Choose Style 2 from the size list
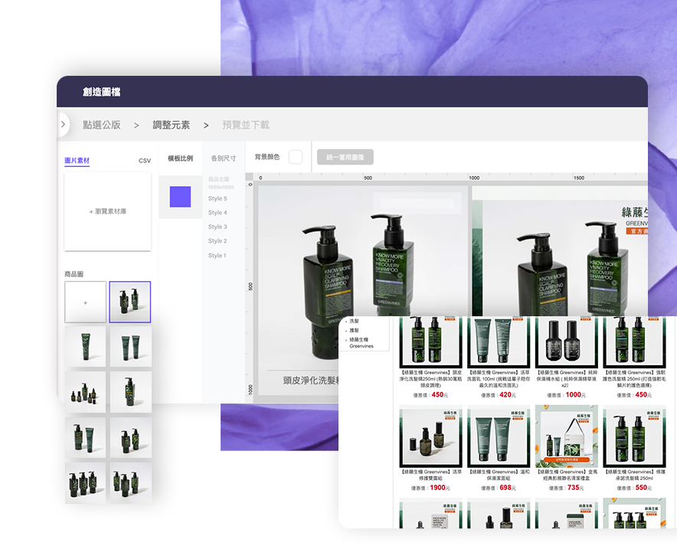The height and width of the screenshot is (549, 677). click(217, 241)
